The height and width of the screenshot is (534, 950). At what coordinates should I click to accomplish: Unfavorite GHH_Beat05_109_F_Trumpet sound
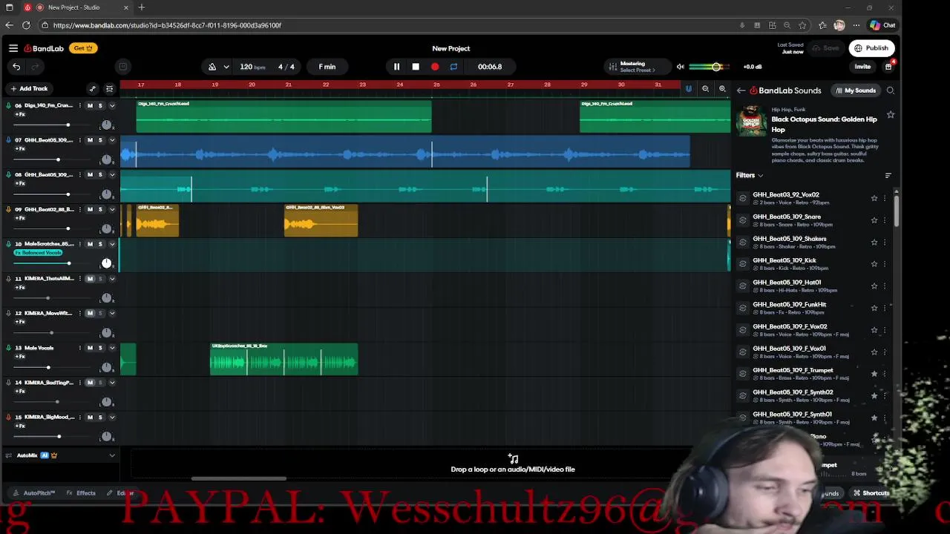click(874, 374)
